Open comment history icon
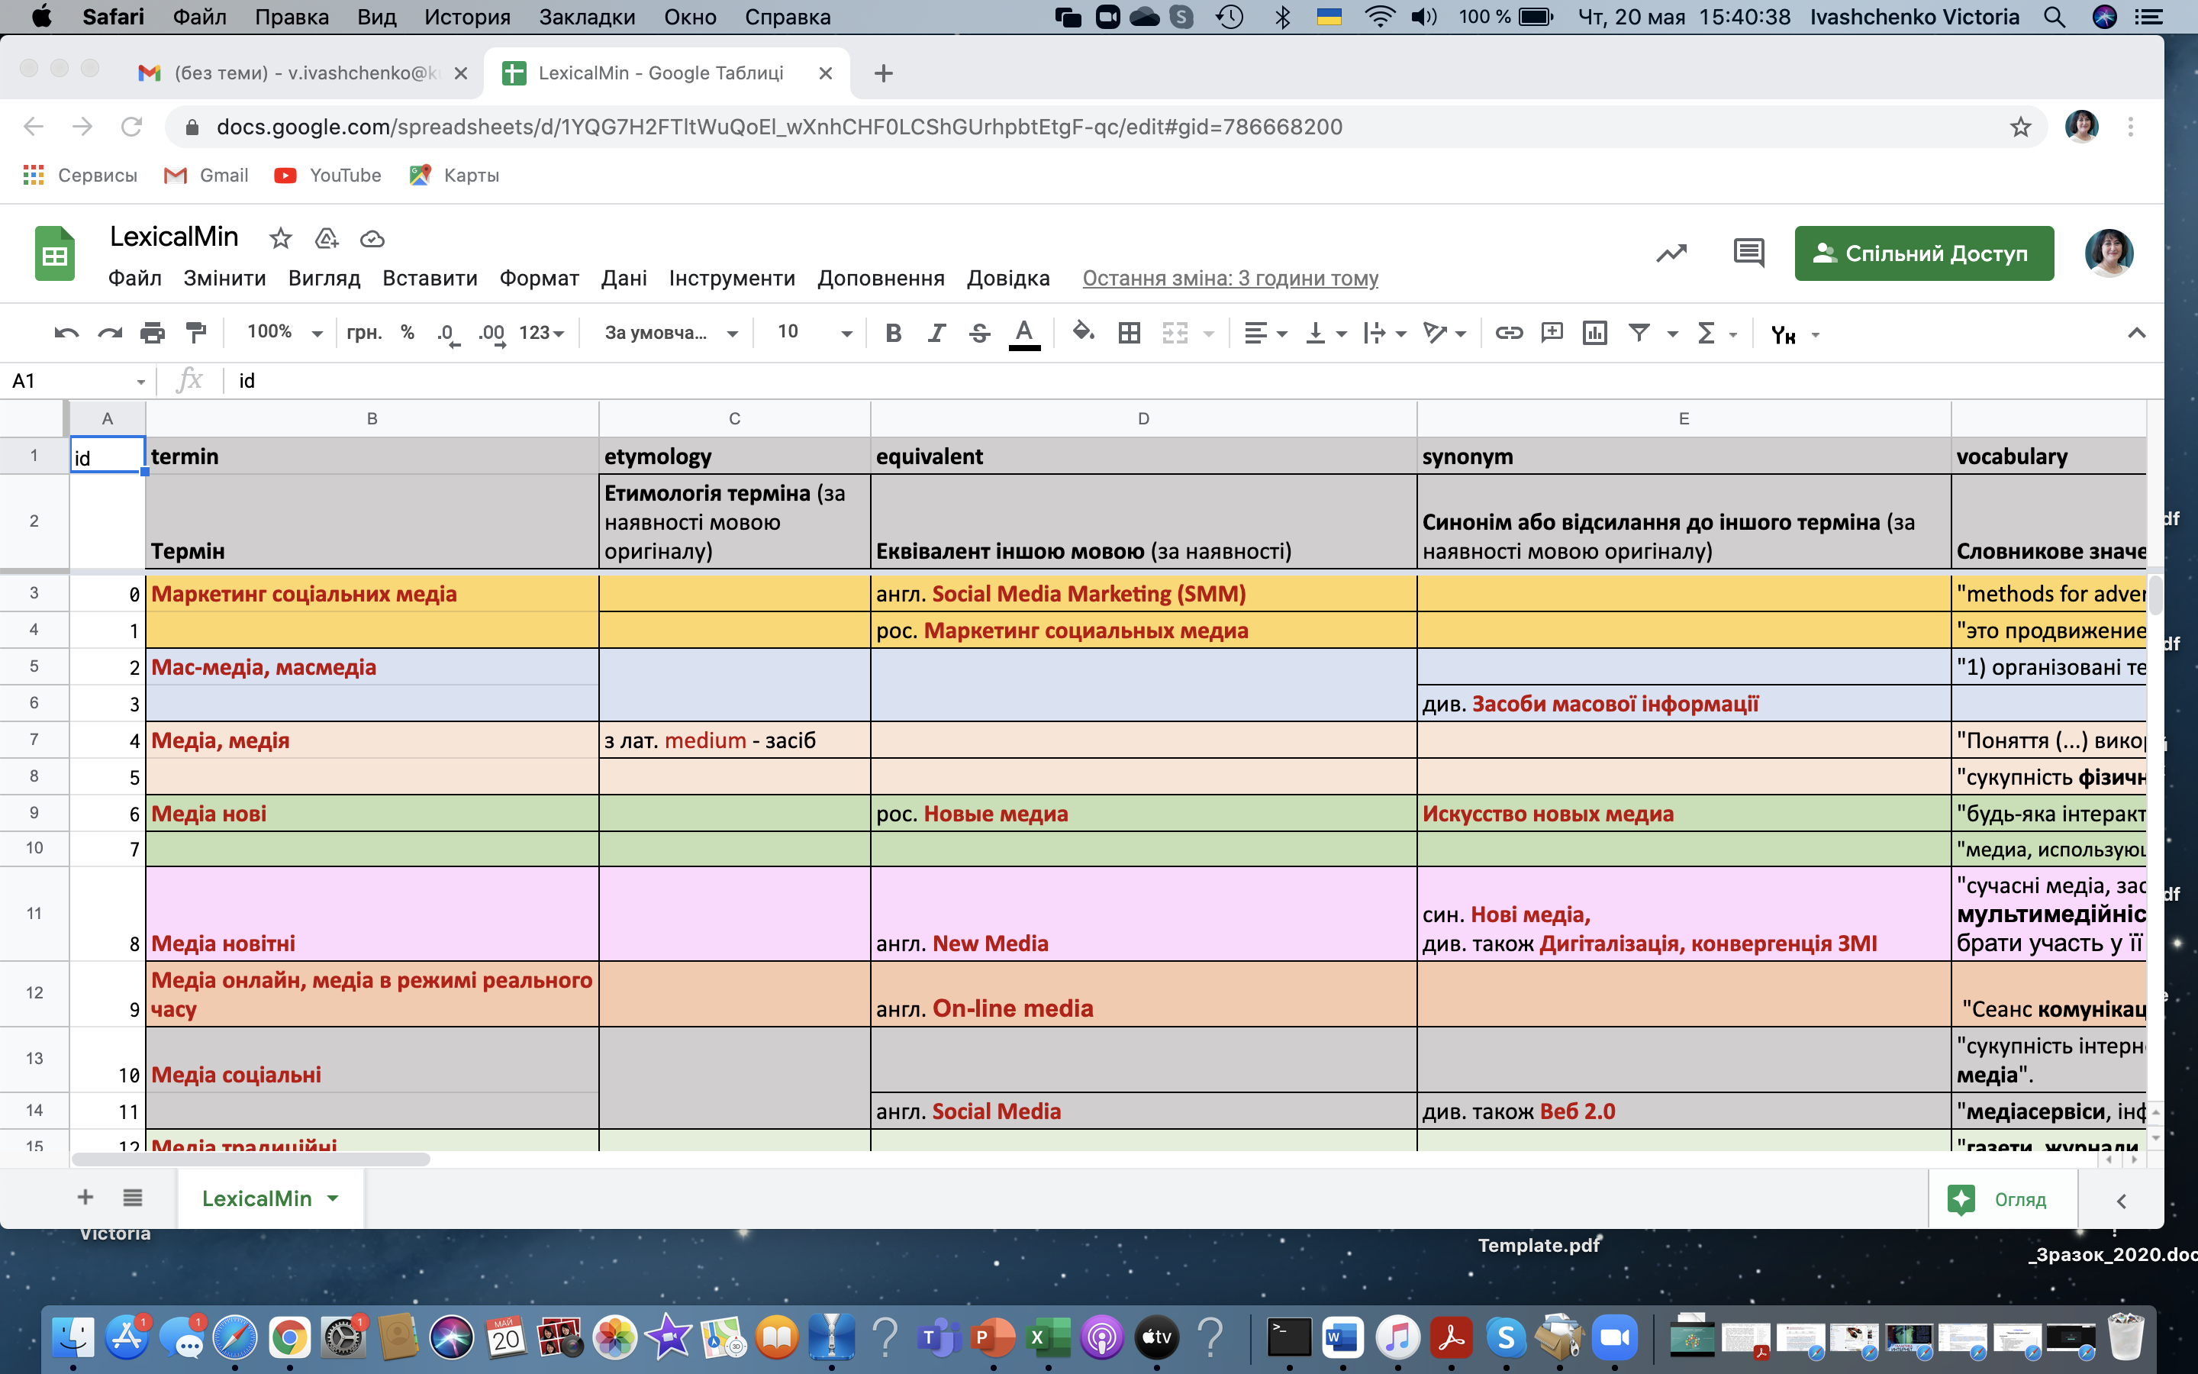This screenshot has height=1374, width=2198. [x=1748, y=253]
